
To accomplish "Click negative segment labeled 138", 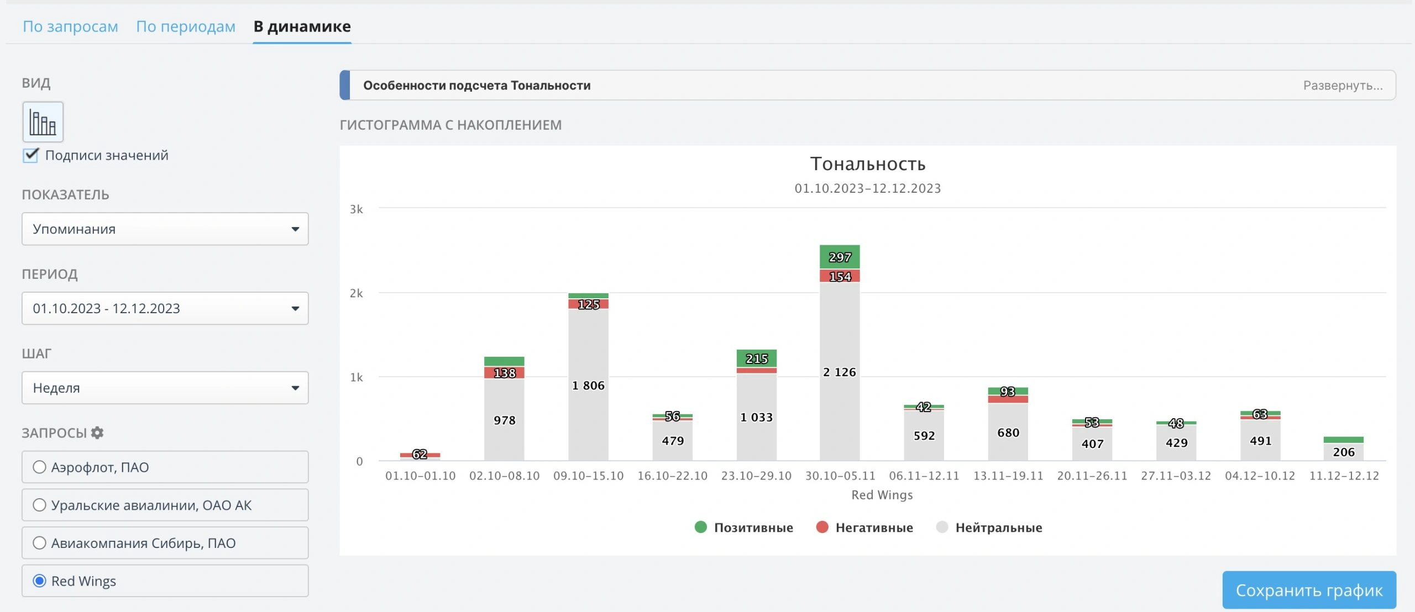I will coord(504,372).
